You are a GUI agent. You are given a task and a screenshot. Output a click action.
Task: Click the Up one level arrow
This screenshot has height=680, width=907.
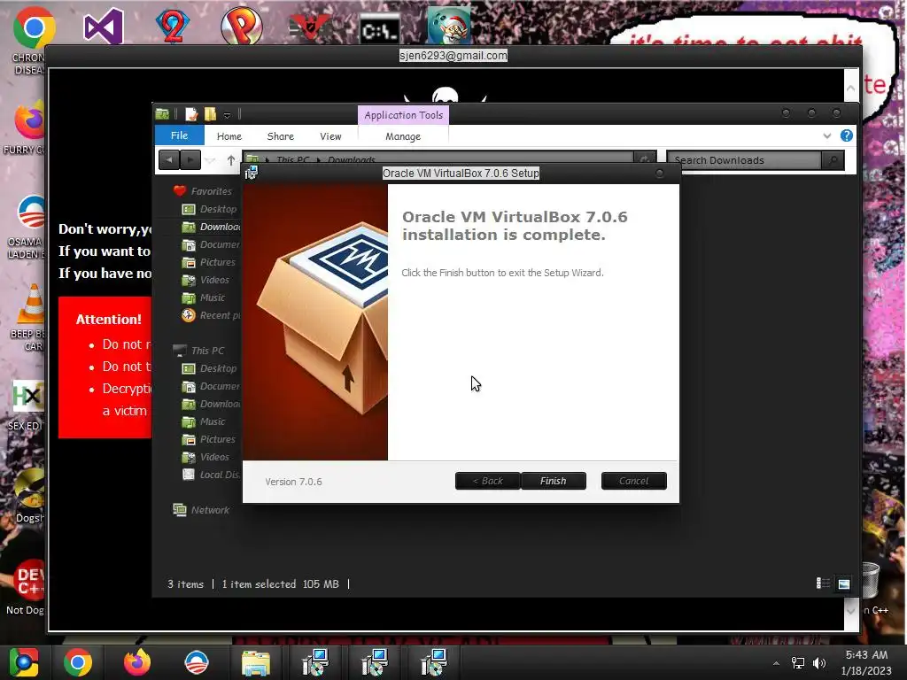[x=231, y=160]
